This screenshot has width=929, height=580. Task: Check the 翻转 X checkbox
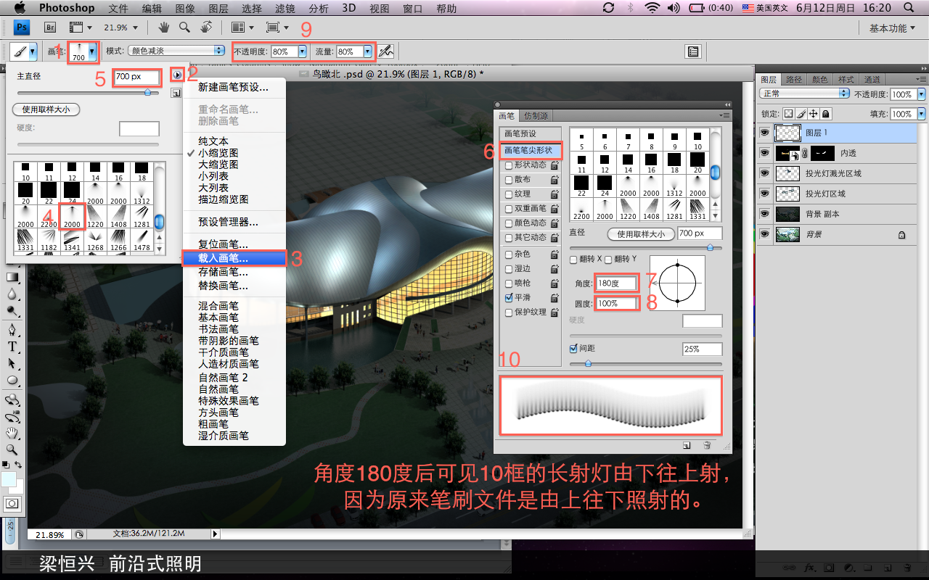tap(573, 260)
